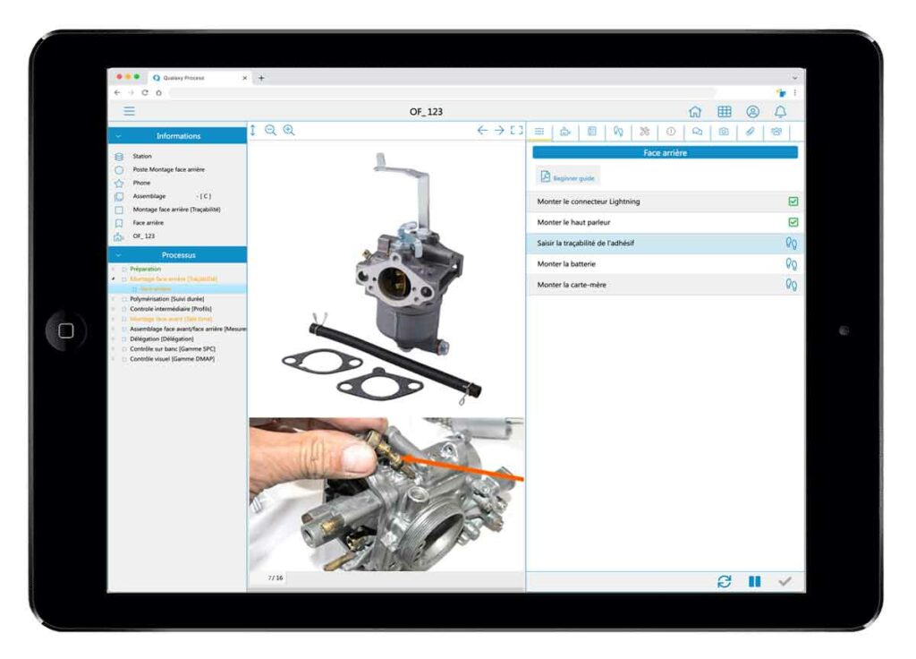Image resolution: width=916 pixels, height=659 pixels.
Task: Open the grid dashboard icon
Action: coord(725,112)
